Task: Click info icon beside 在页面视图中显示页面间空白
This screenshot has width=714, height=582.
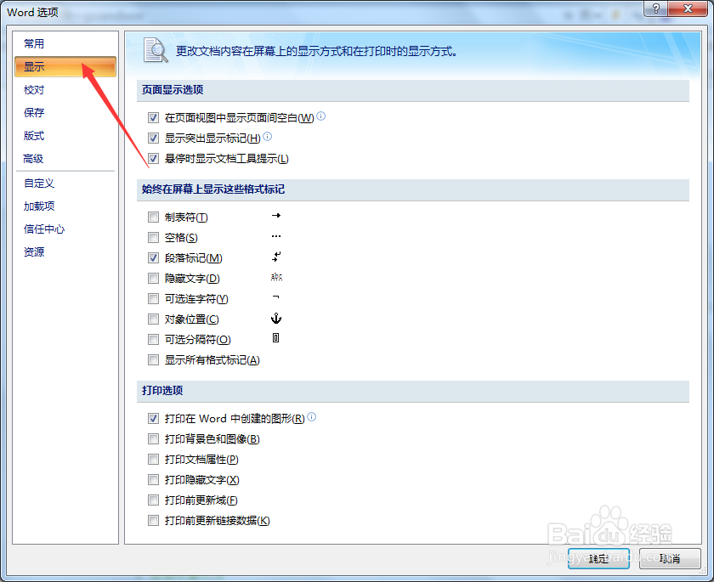Action: (321, 116)
